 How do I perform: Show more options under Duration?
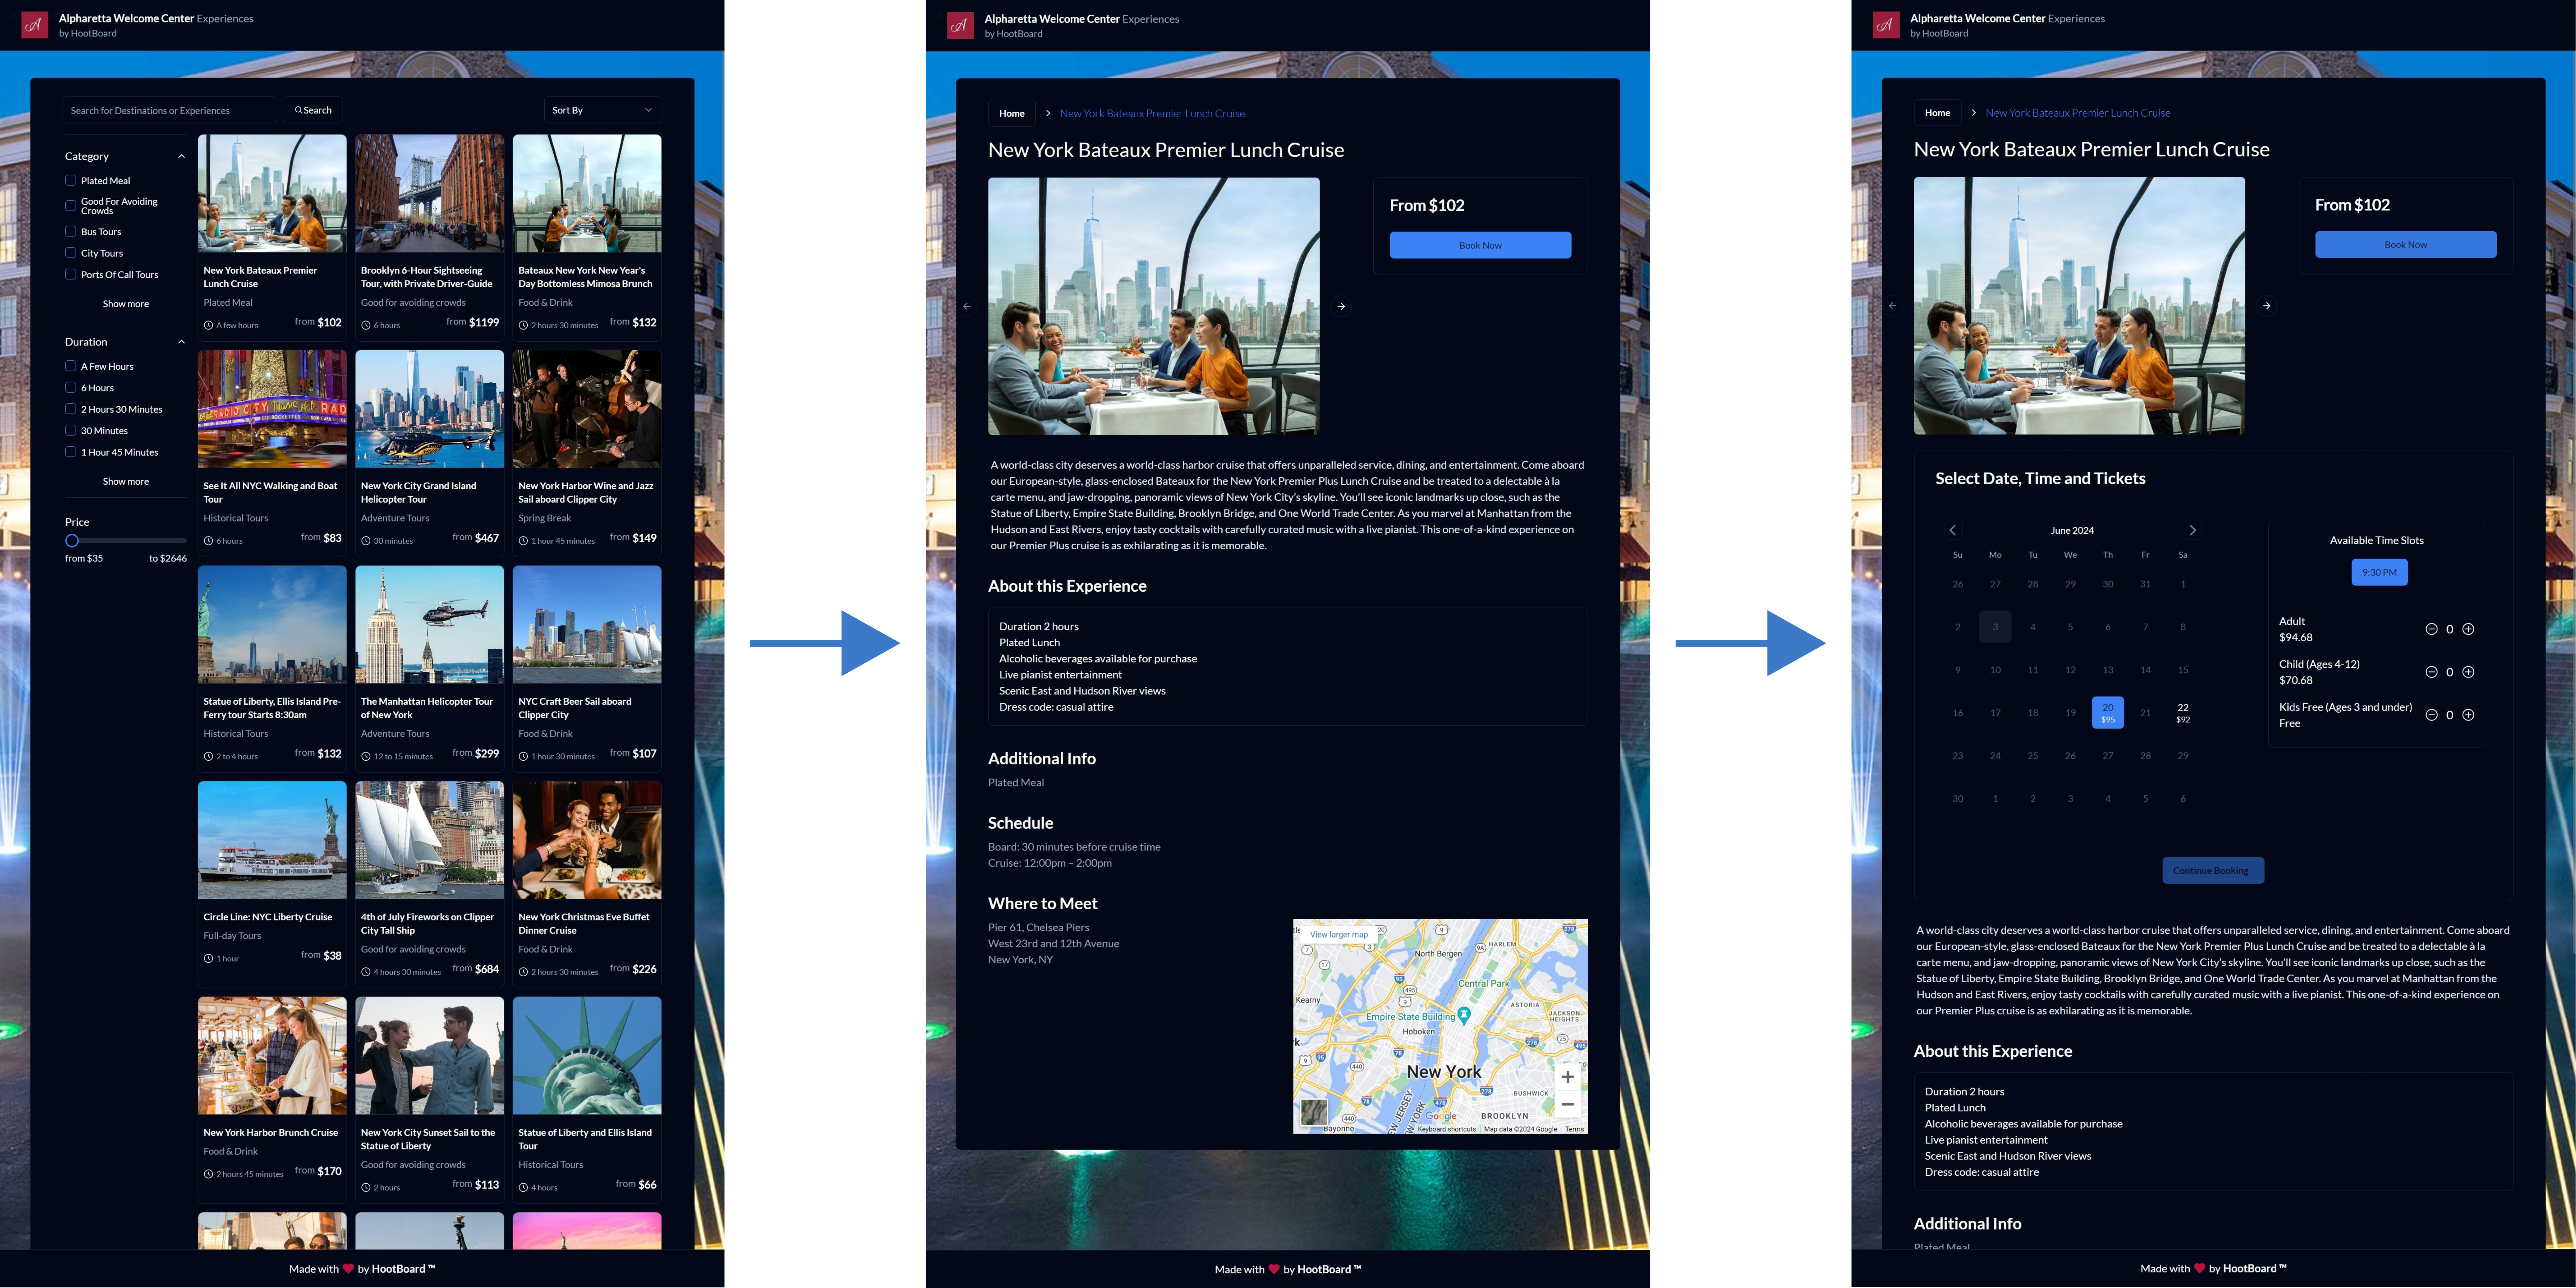pyautogui.click(x=126, y=482)
